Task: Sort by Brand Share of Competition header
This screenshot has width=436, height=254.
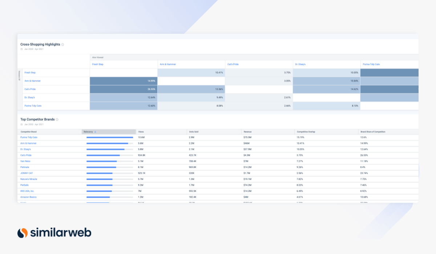Action: 372,132
